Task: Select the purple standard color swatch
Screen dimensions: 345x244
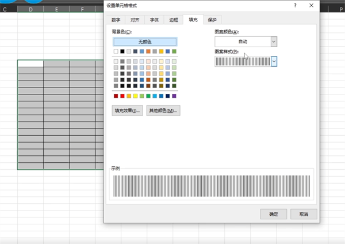Action: [174, 96]
